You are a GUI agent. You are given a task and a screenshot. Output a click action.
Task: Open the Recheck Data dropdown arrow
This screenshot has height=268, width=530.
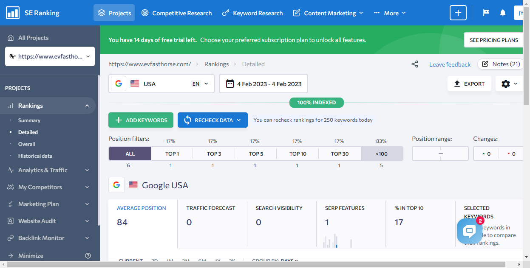point(239,120)
